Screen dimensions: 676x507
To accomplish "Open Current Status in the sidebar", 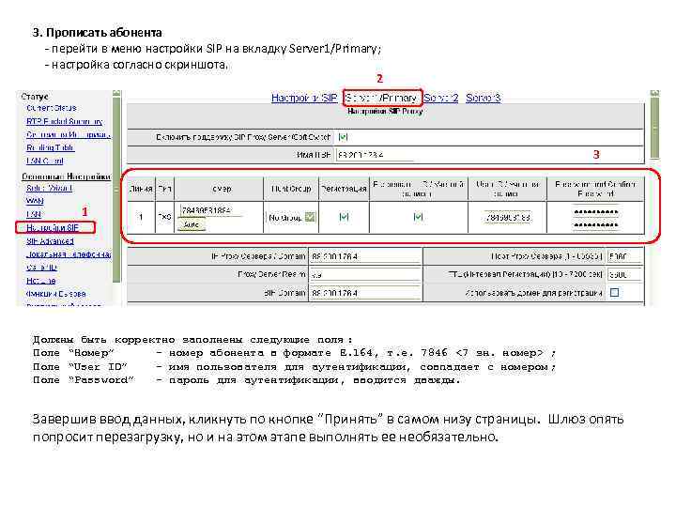I will (x=52, y=108).
